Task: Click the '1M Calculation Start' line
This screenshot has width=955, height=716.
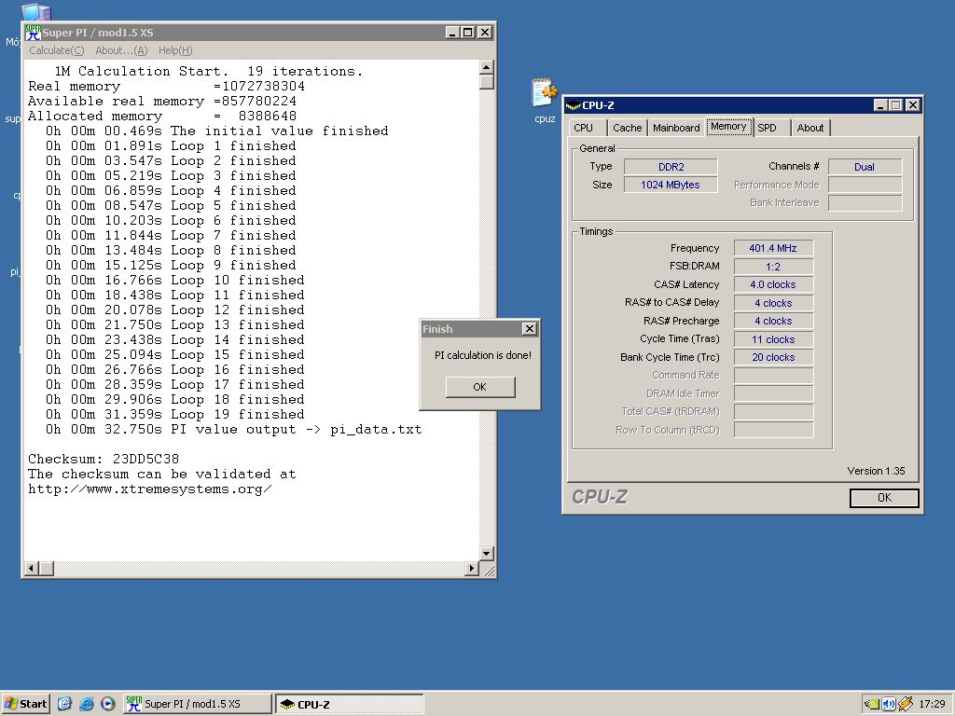Action: (208, 71)
